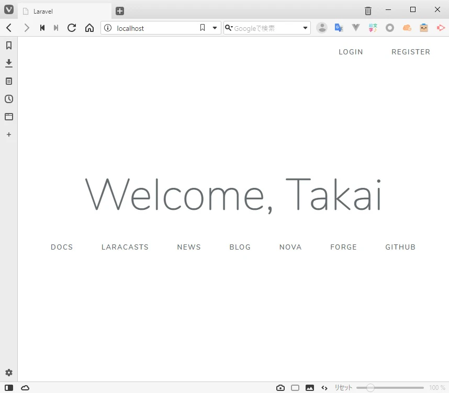This screenshot has height=393, width=449.
Task: Open Vivaldi settings gear
Action: [x=9, y=373]
